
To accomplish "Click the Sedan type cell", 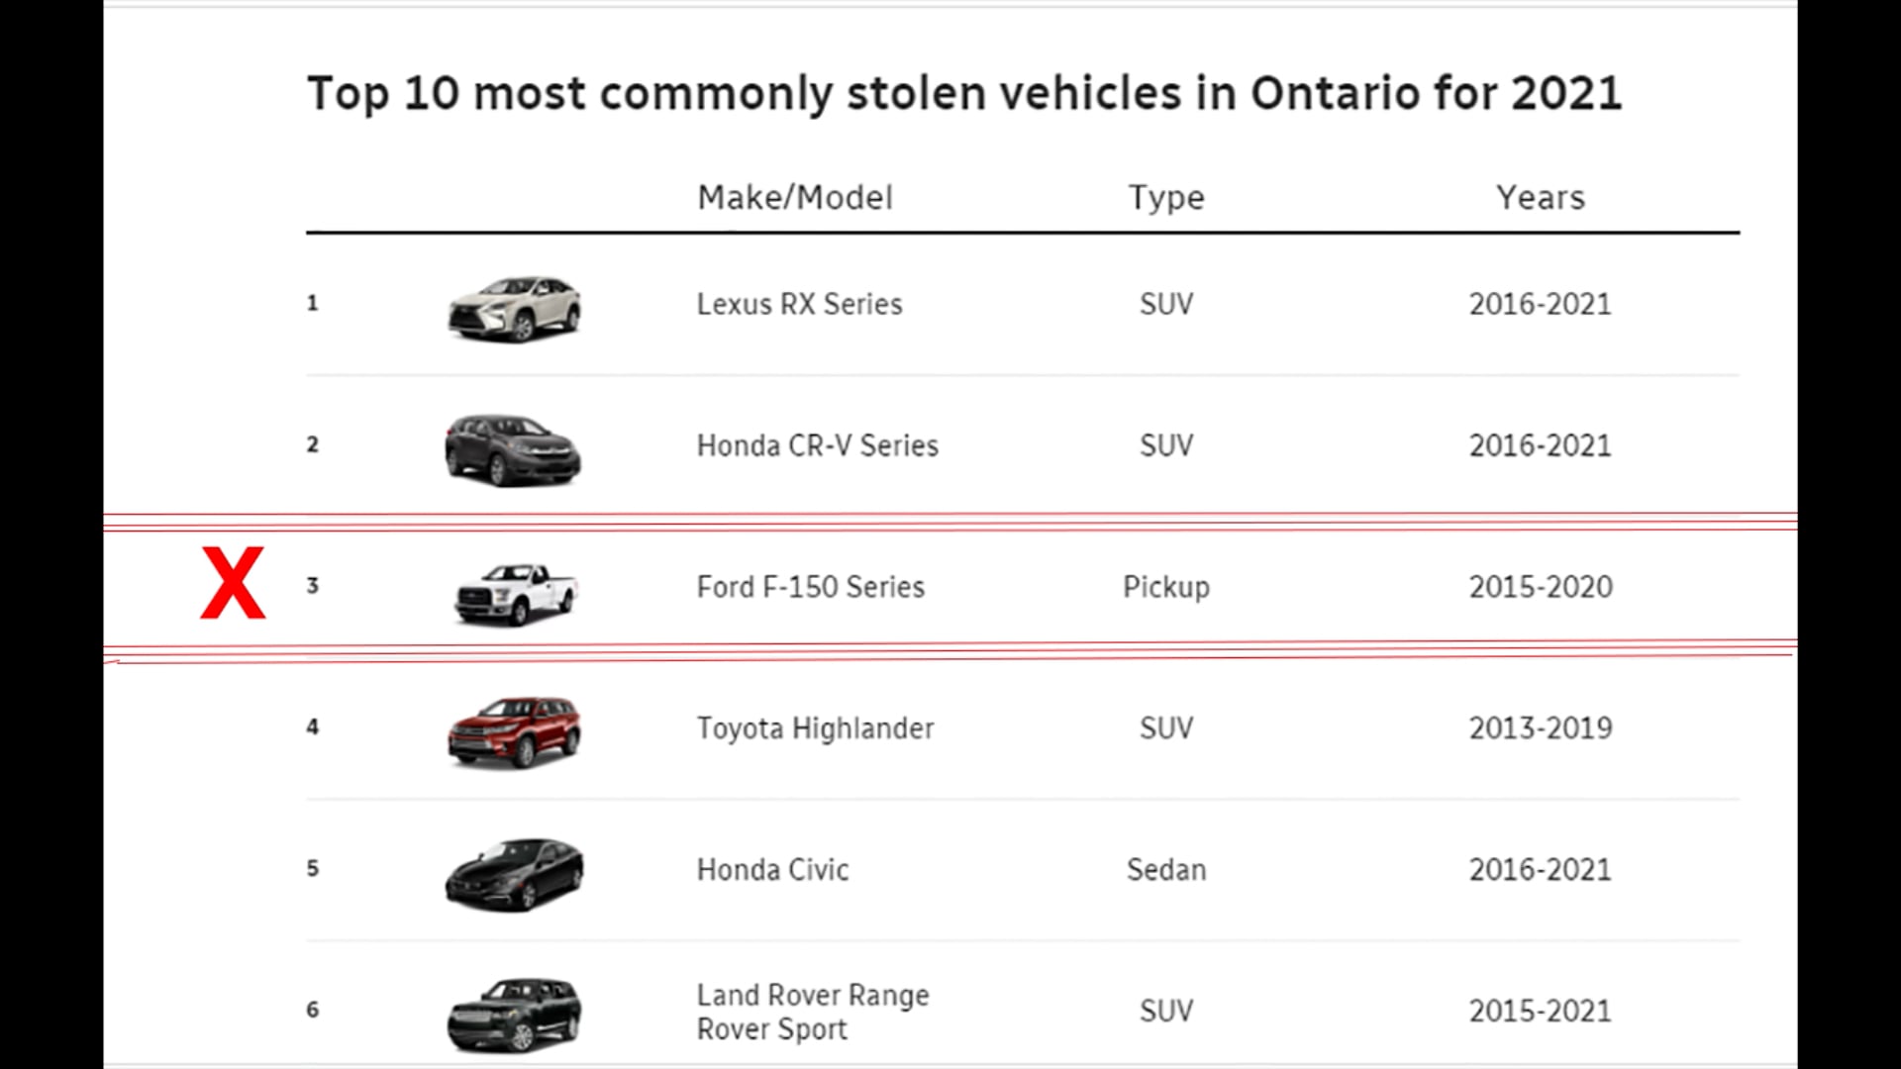I will [1166, 870].
